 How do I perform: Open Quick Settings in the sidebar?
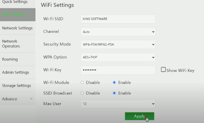[x=15, y=2]
